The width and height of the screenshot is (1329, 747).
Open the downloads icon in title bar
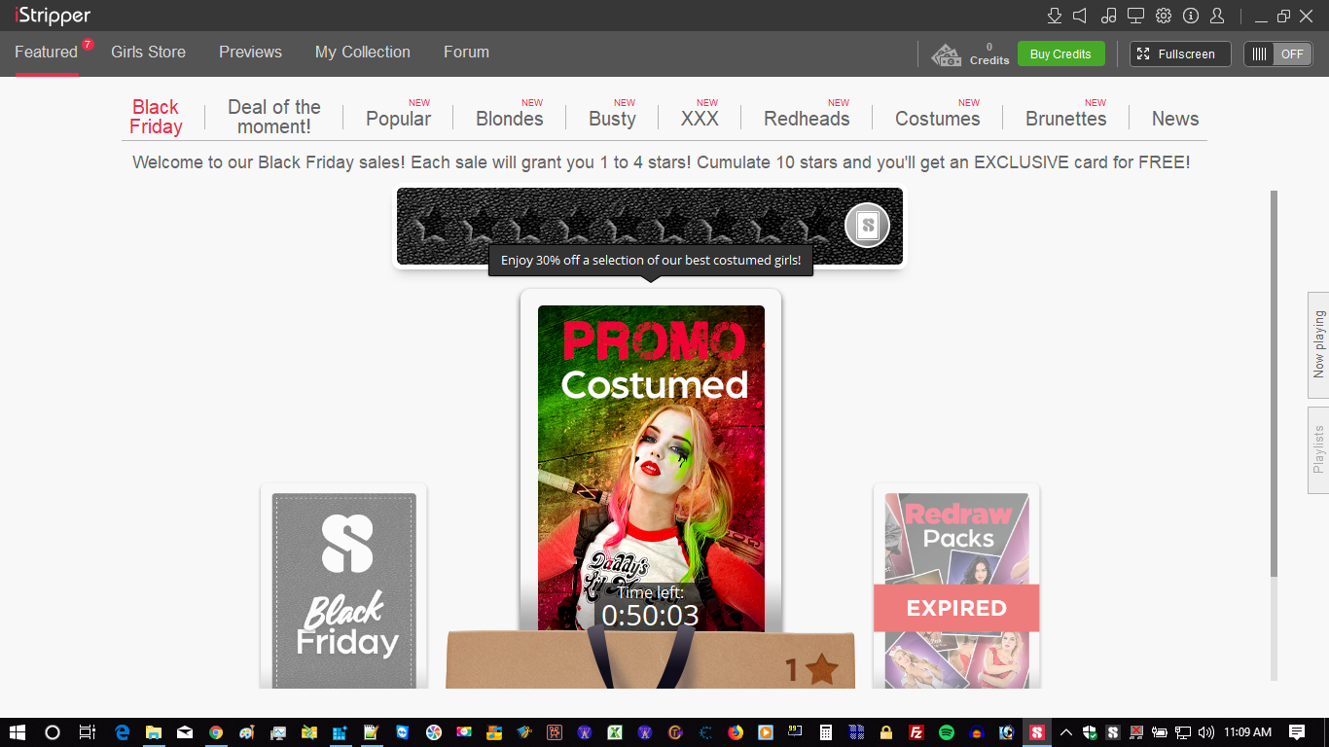[x=1054, y=16]
